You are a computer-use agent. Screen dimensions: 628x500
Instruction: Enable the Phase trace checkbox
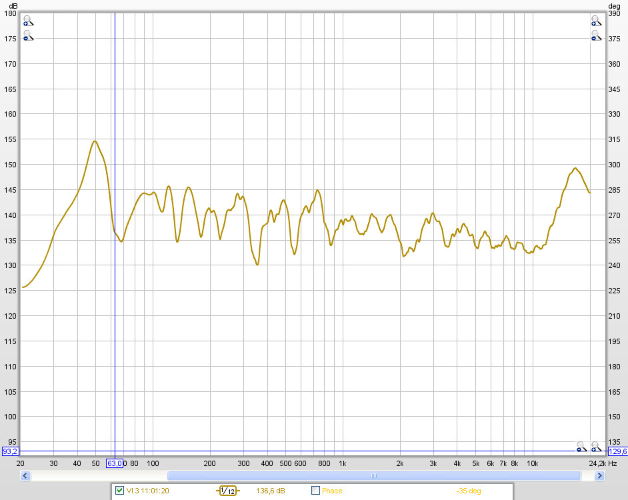pos(315,491)
